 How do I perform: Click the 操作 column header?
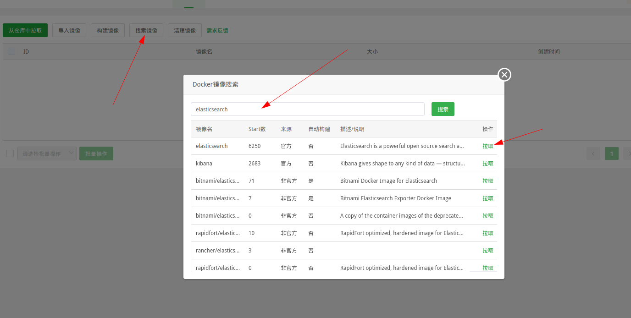(488, 129)
